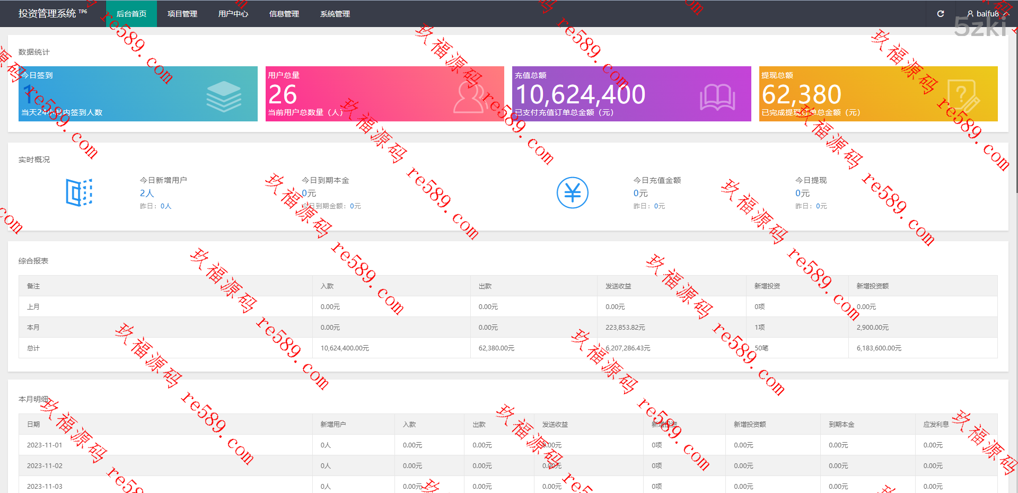Switch to the 后台首页 tab

click(131, 14)
